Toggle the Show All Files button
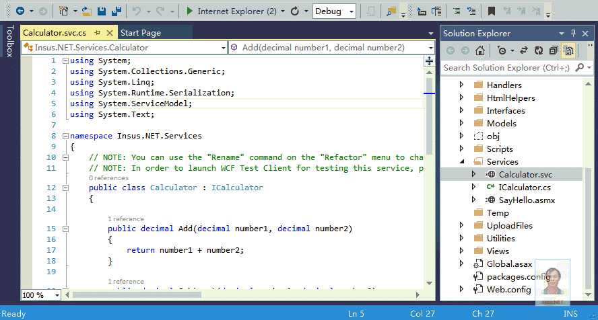The height and width of the screenshot is (320, 598). tap(568, 50)
